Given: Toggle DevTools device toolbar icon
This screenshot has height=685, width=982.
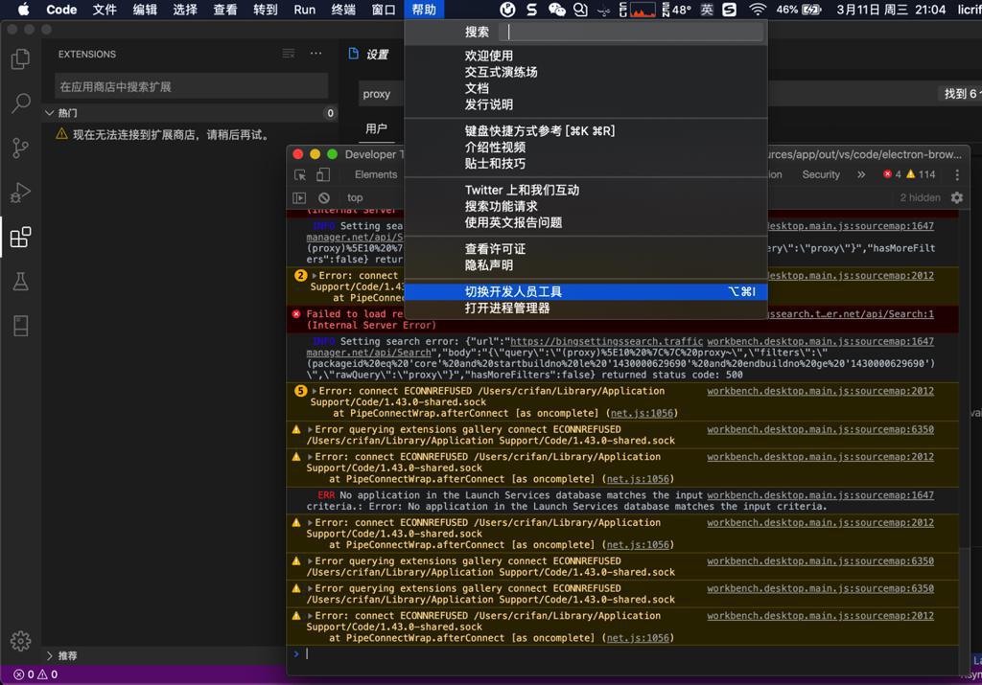Looking at the screenshot, I should [323, 174].
